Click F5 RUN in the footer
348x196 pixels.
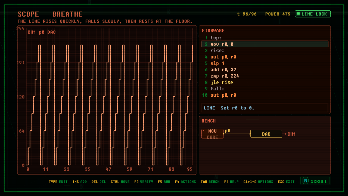point(164,182)
